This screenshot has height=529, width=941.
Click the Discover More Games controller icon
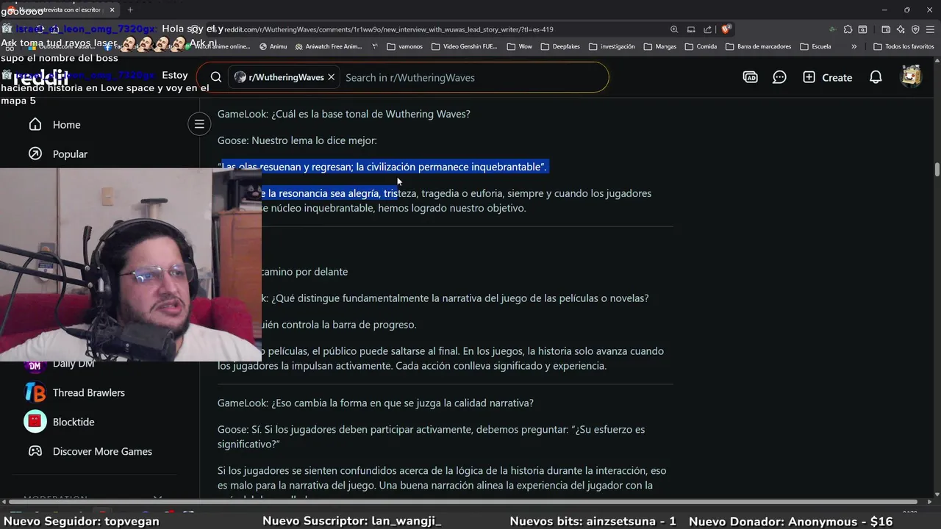(35, 451)
